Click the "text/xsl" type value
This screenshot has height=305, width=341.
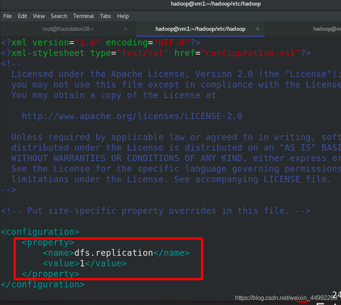(143, 53)
